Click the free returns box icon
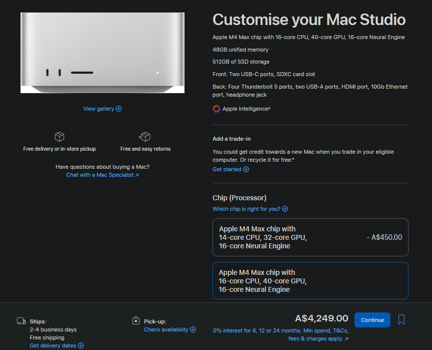The width and height of the screenshot is (432, 350). (x=144, y=137)
